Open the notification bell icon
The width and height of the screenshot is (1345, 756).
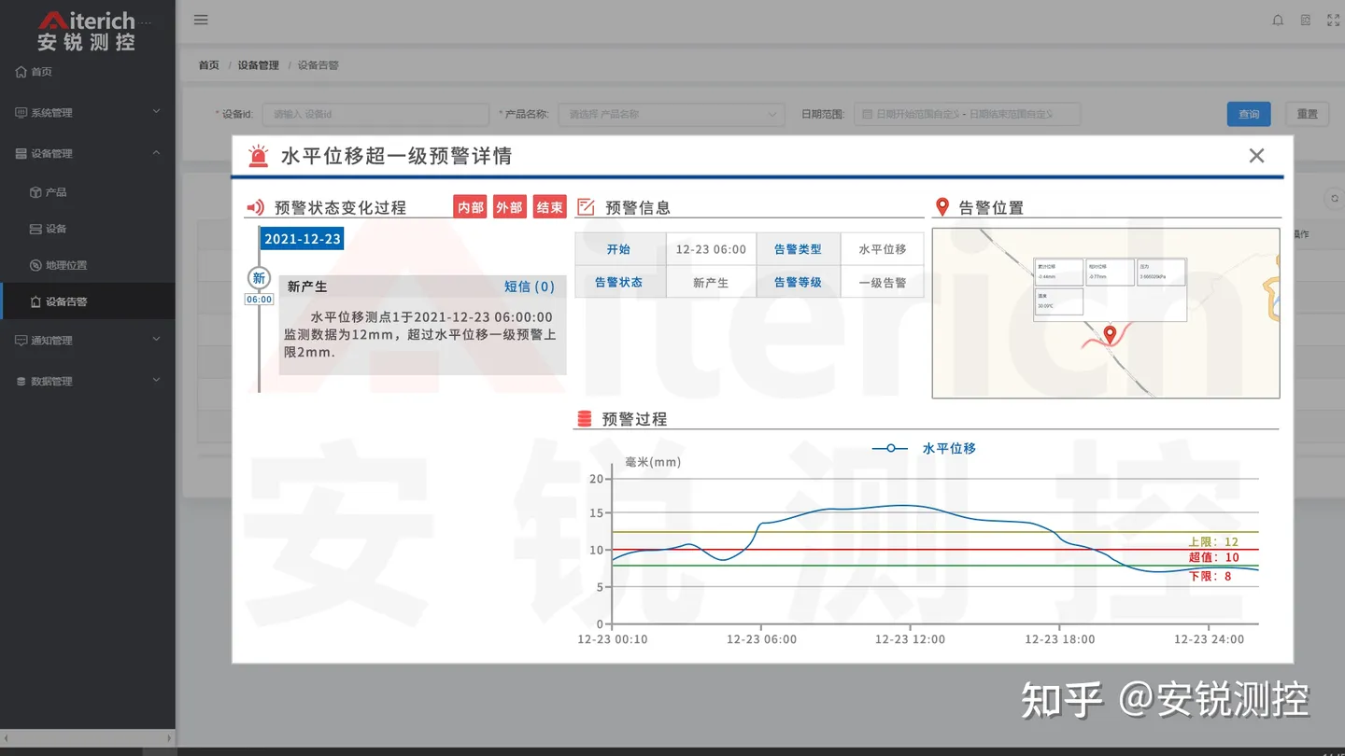(1278, 20)
